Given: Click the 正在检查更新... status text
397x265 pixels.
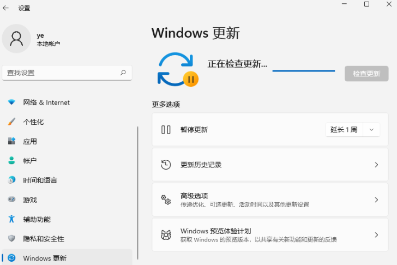Looking at the screenshot, I should pyautogui.click(x=237, y=64).
